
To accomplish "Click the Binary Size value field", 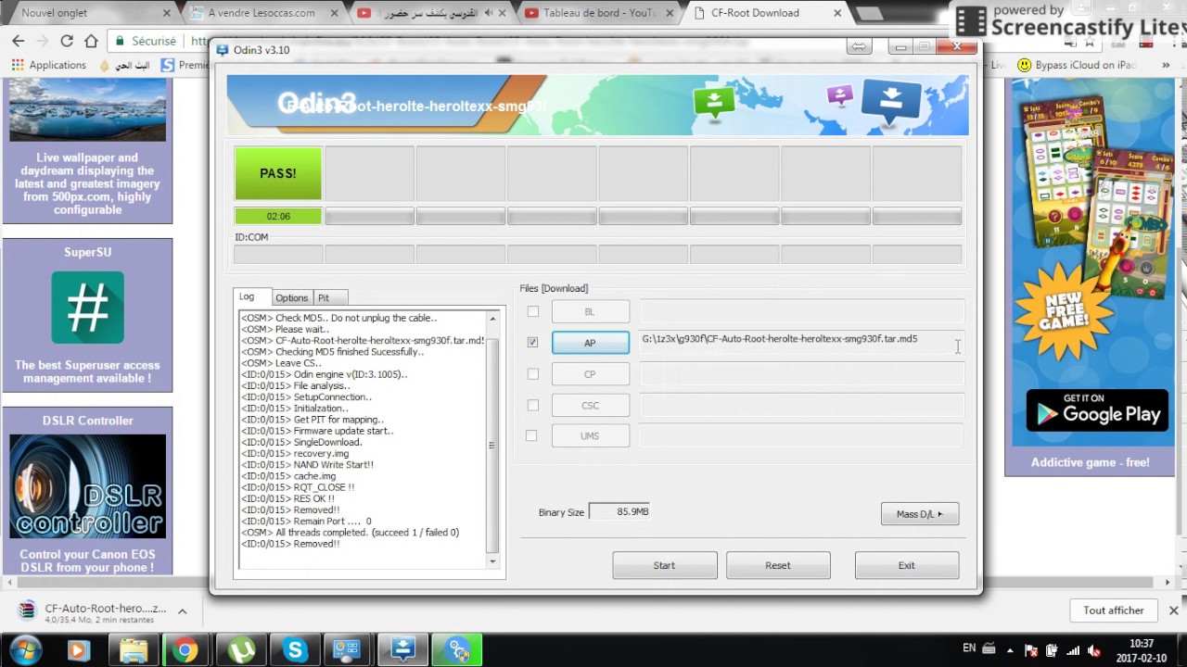I will click(619, 511).
